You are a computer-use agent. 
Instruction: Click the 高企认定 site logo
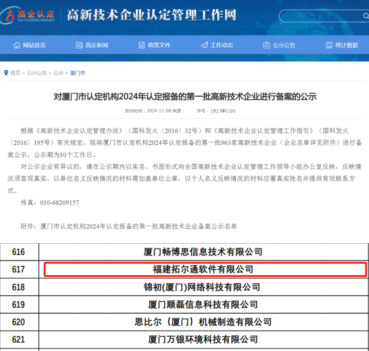click(28, 15)
